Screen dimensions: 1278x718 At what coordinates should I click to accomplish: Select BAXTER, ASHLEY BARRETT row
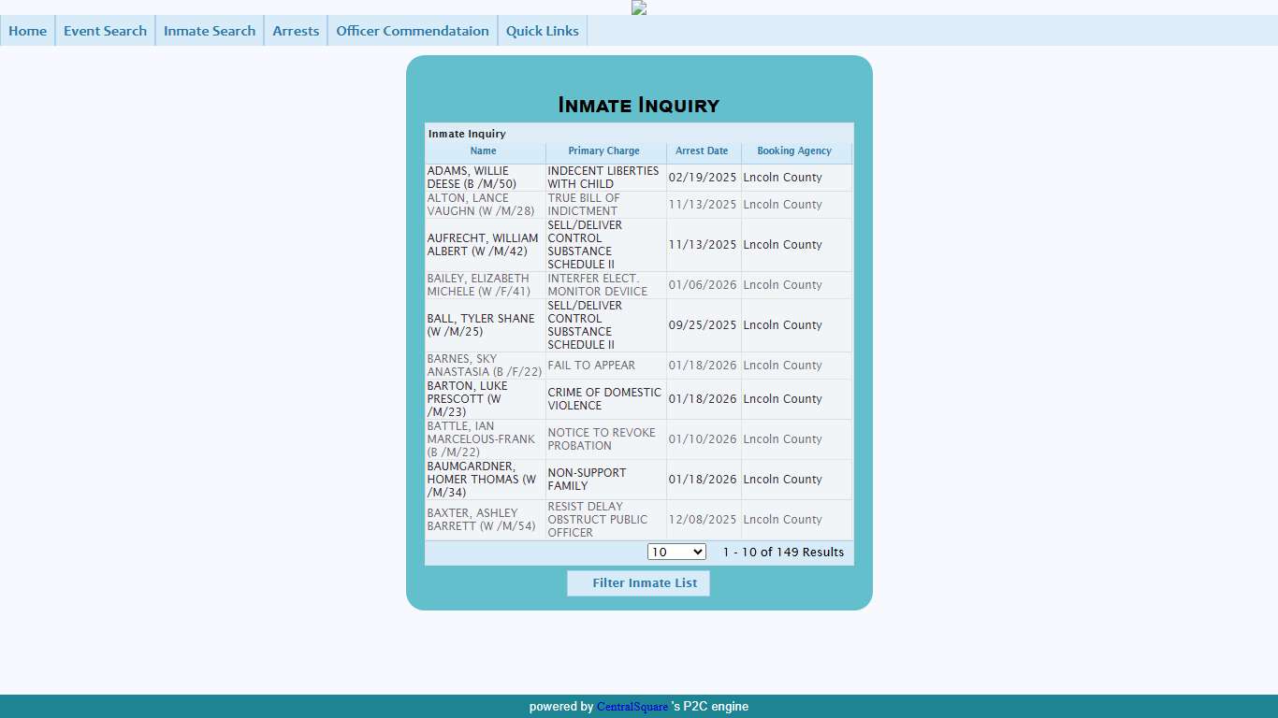pos(483,520)
